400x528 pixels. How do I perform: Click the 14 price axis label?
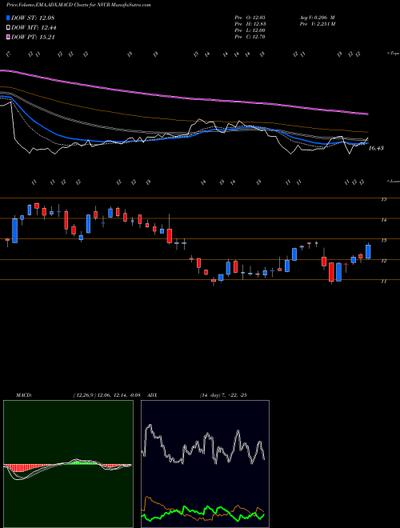383,220
